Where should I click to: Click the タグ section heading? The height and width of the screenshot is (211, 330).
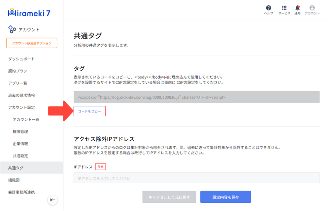[79, 68]
